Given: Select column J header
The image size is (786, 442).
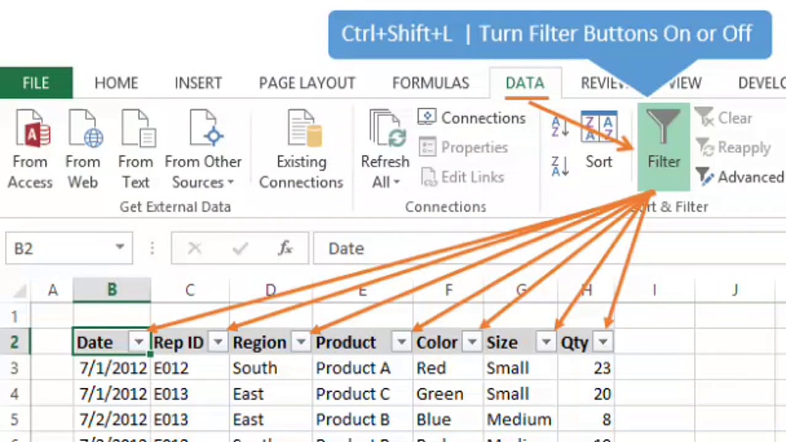Looking at the screenshot, I should point(734,290).
